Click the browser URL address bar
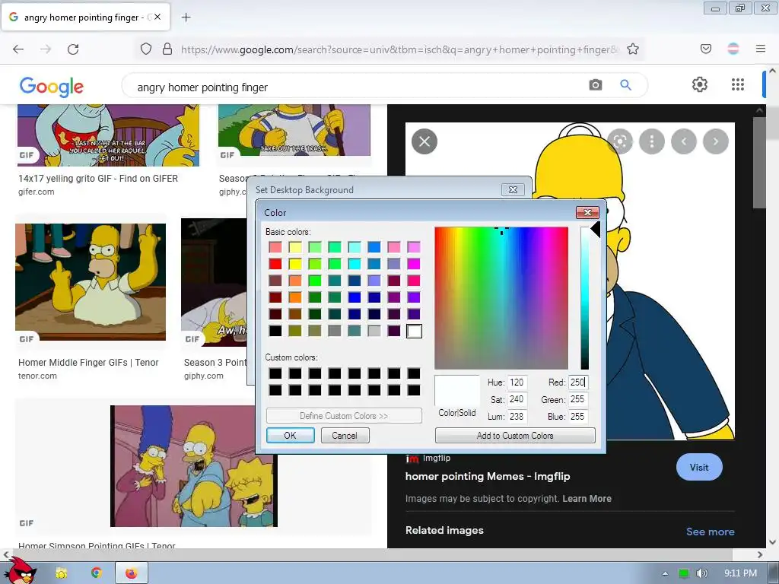 [x=400, y=49]
